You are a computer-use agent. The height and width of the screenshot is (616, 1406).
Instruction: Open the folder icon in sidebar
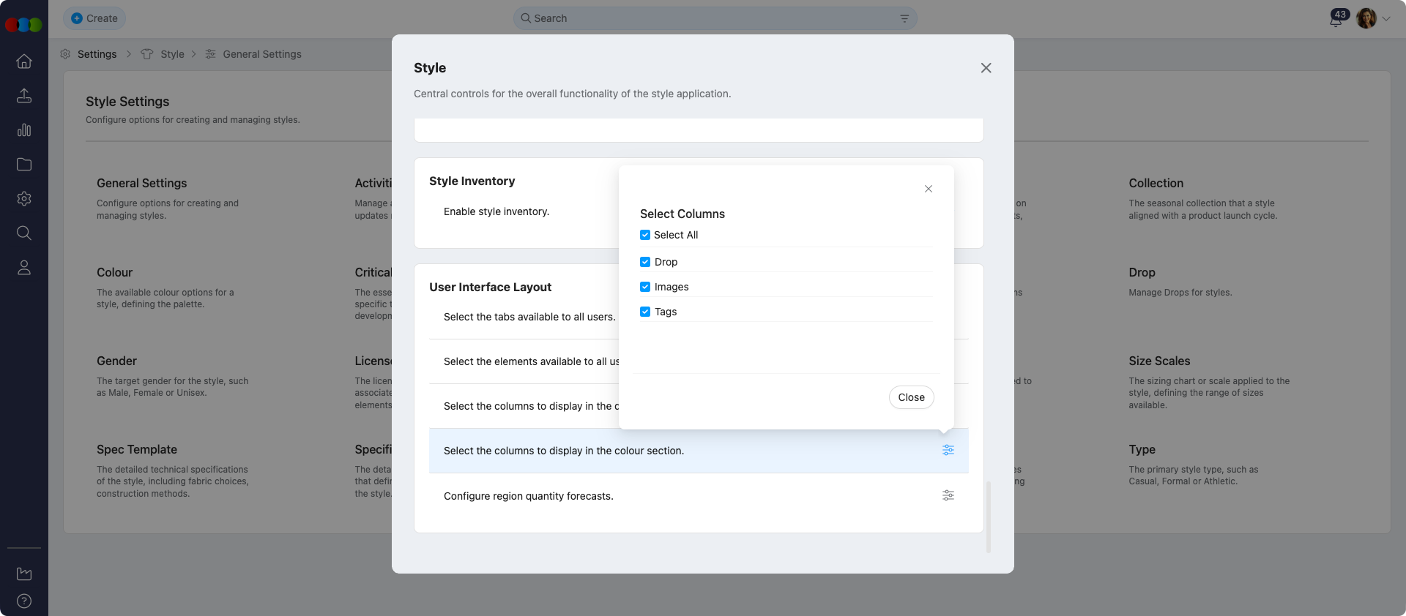(24, 165)
